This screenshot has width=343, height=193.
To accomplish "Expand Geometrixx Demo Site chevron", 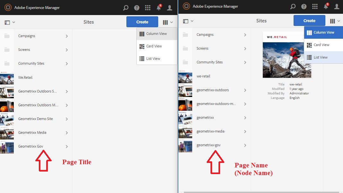I will coord(67,119).
